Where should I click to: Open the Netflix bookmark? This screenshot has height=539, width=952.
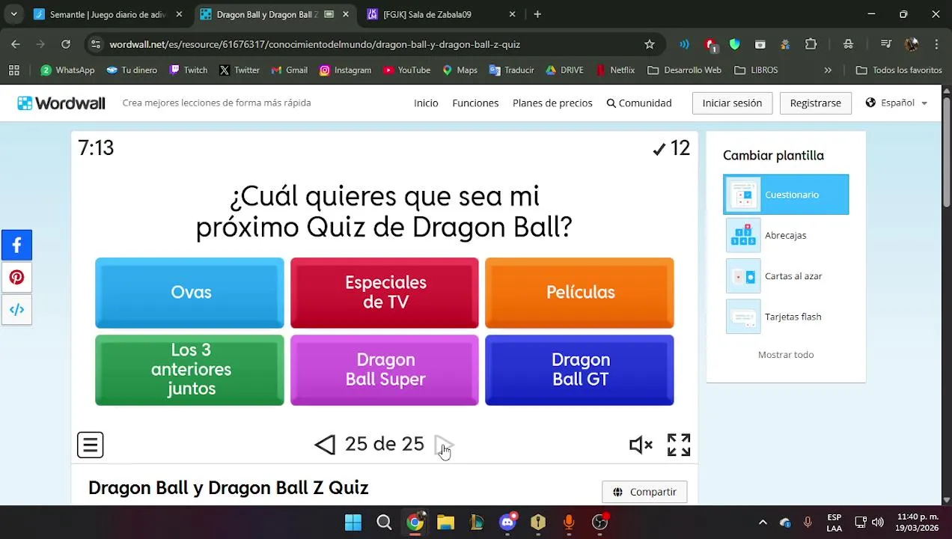614,70
